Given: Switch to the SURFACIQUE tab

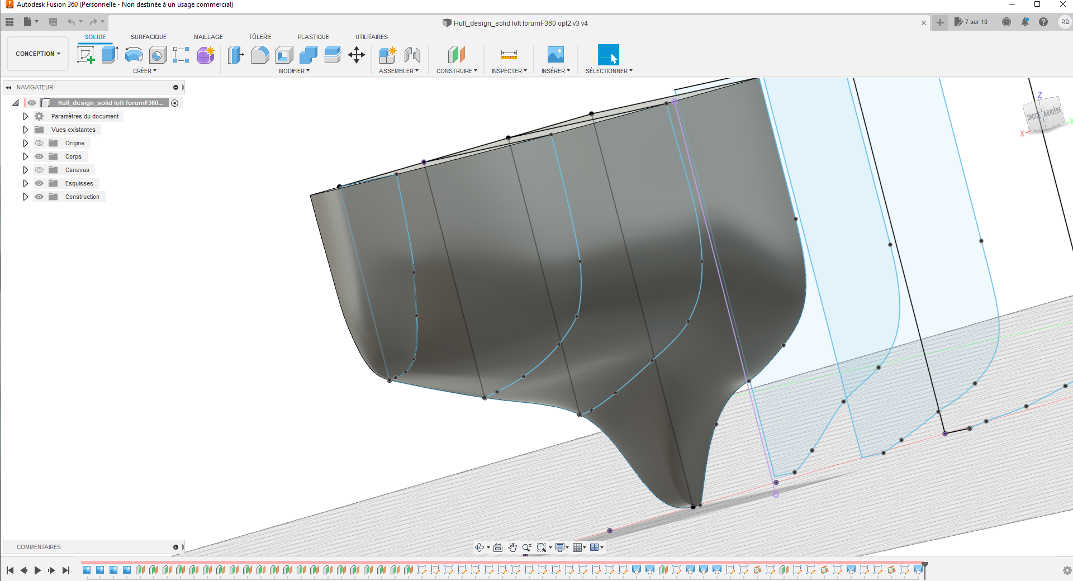Looking at the screenshot, I should 148,37.
